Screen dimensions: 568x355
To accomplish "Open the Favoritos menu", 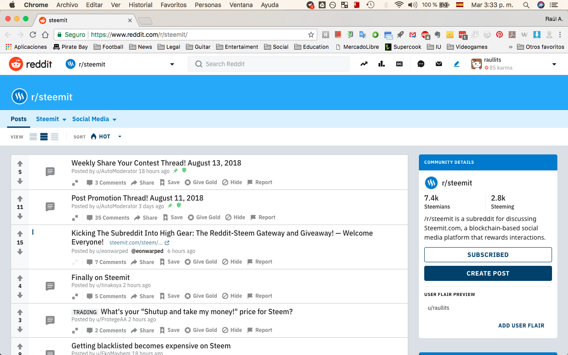I will pyautogui.click(x=174, y=5).
